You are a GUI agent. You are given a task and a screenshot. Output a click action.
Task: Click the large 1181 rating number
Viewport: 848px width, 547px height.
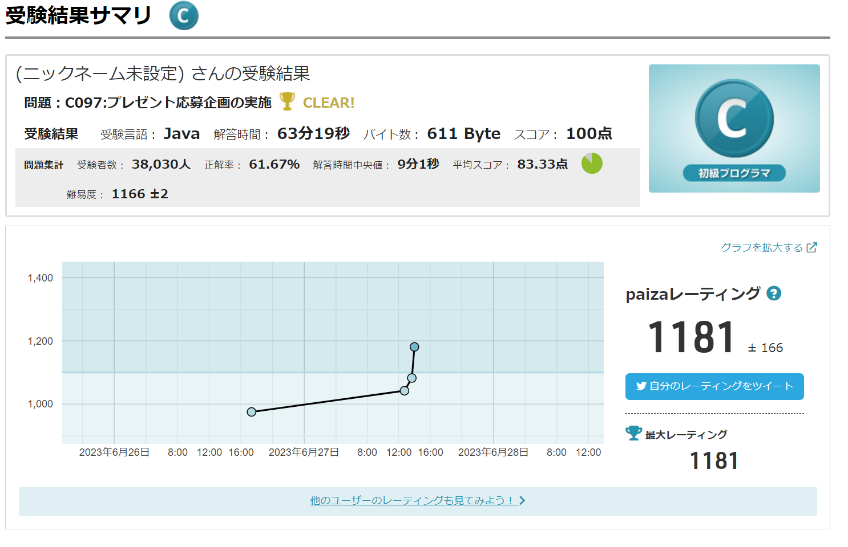click(691, 337)
